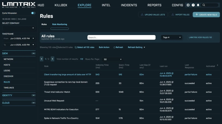
Task: Open Spike in Network Traffic To a Country rule
Action: click(61, 118)
